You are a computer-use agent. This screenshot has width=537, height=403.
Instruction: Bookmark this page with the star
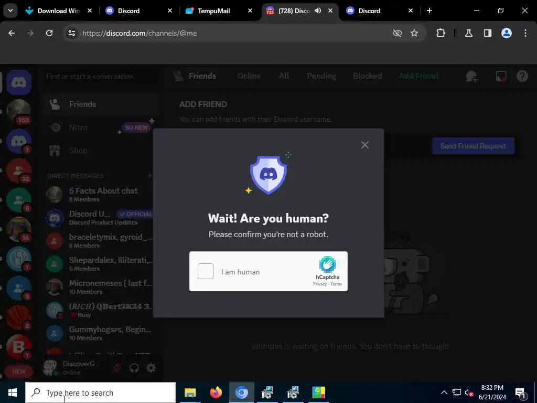(414, 33)
